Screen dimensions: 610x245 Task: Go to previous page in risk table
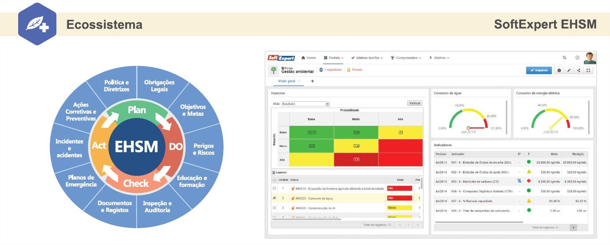tap(400, 225)
